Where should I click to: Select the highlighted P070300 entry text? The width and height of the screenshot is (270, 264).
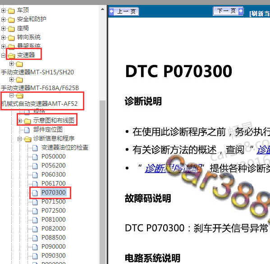(54, 192)
